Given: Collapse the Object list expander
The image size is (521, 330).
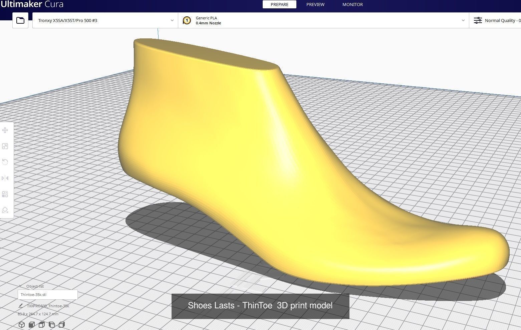Looking at the screenshot, I should (x=20, y=286).
